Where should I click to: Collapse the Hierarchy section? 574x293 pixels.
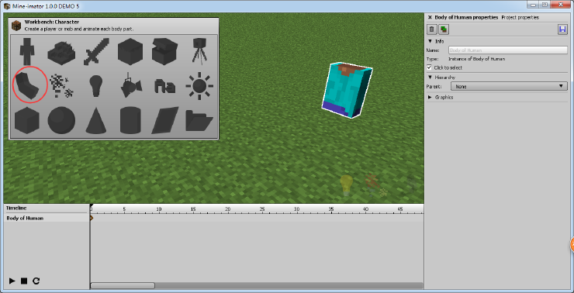tap(441, 78)
